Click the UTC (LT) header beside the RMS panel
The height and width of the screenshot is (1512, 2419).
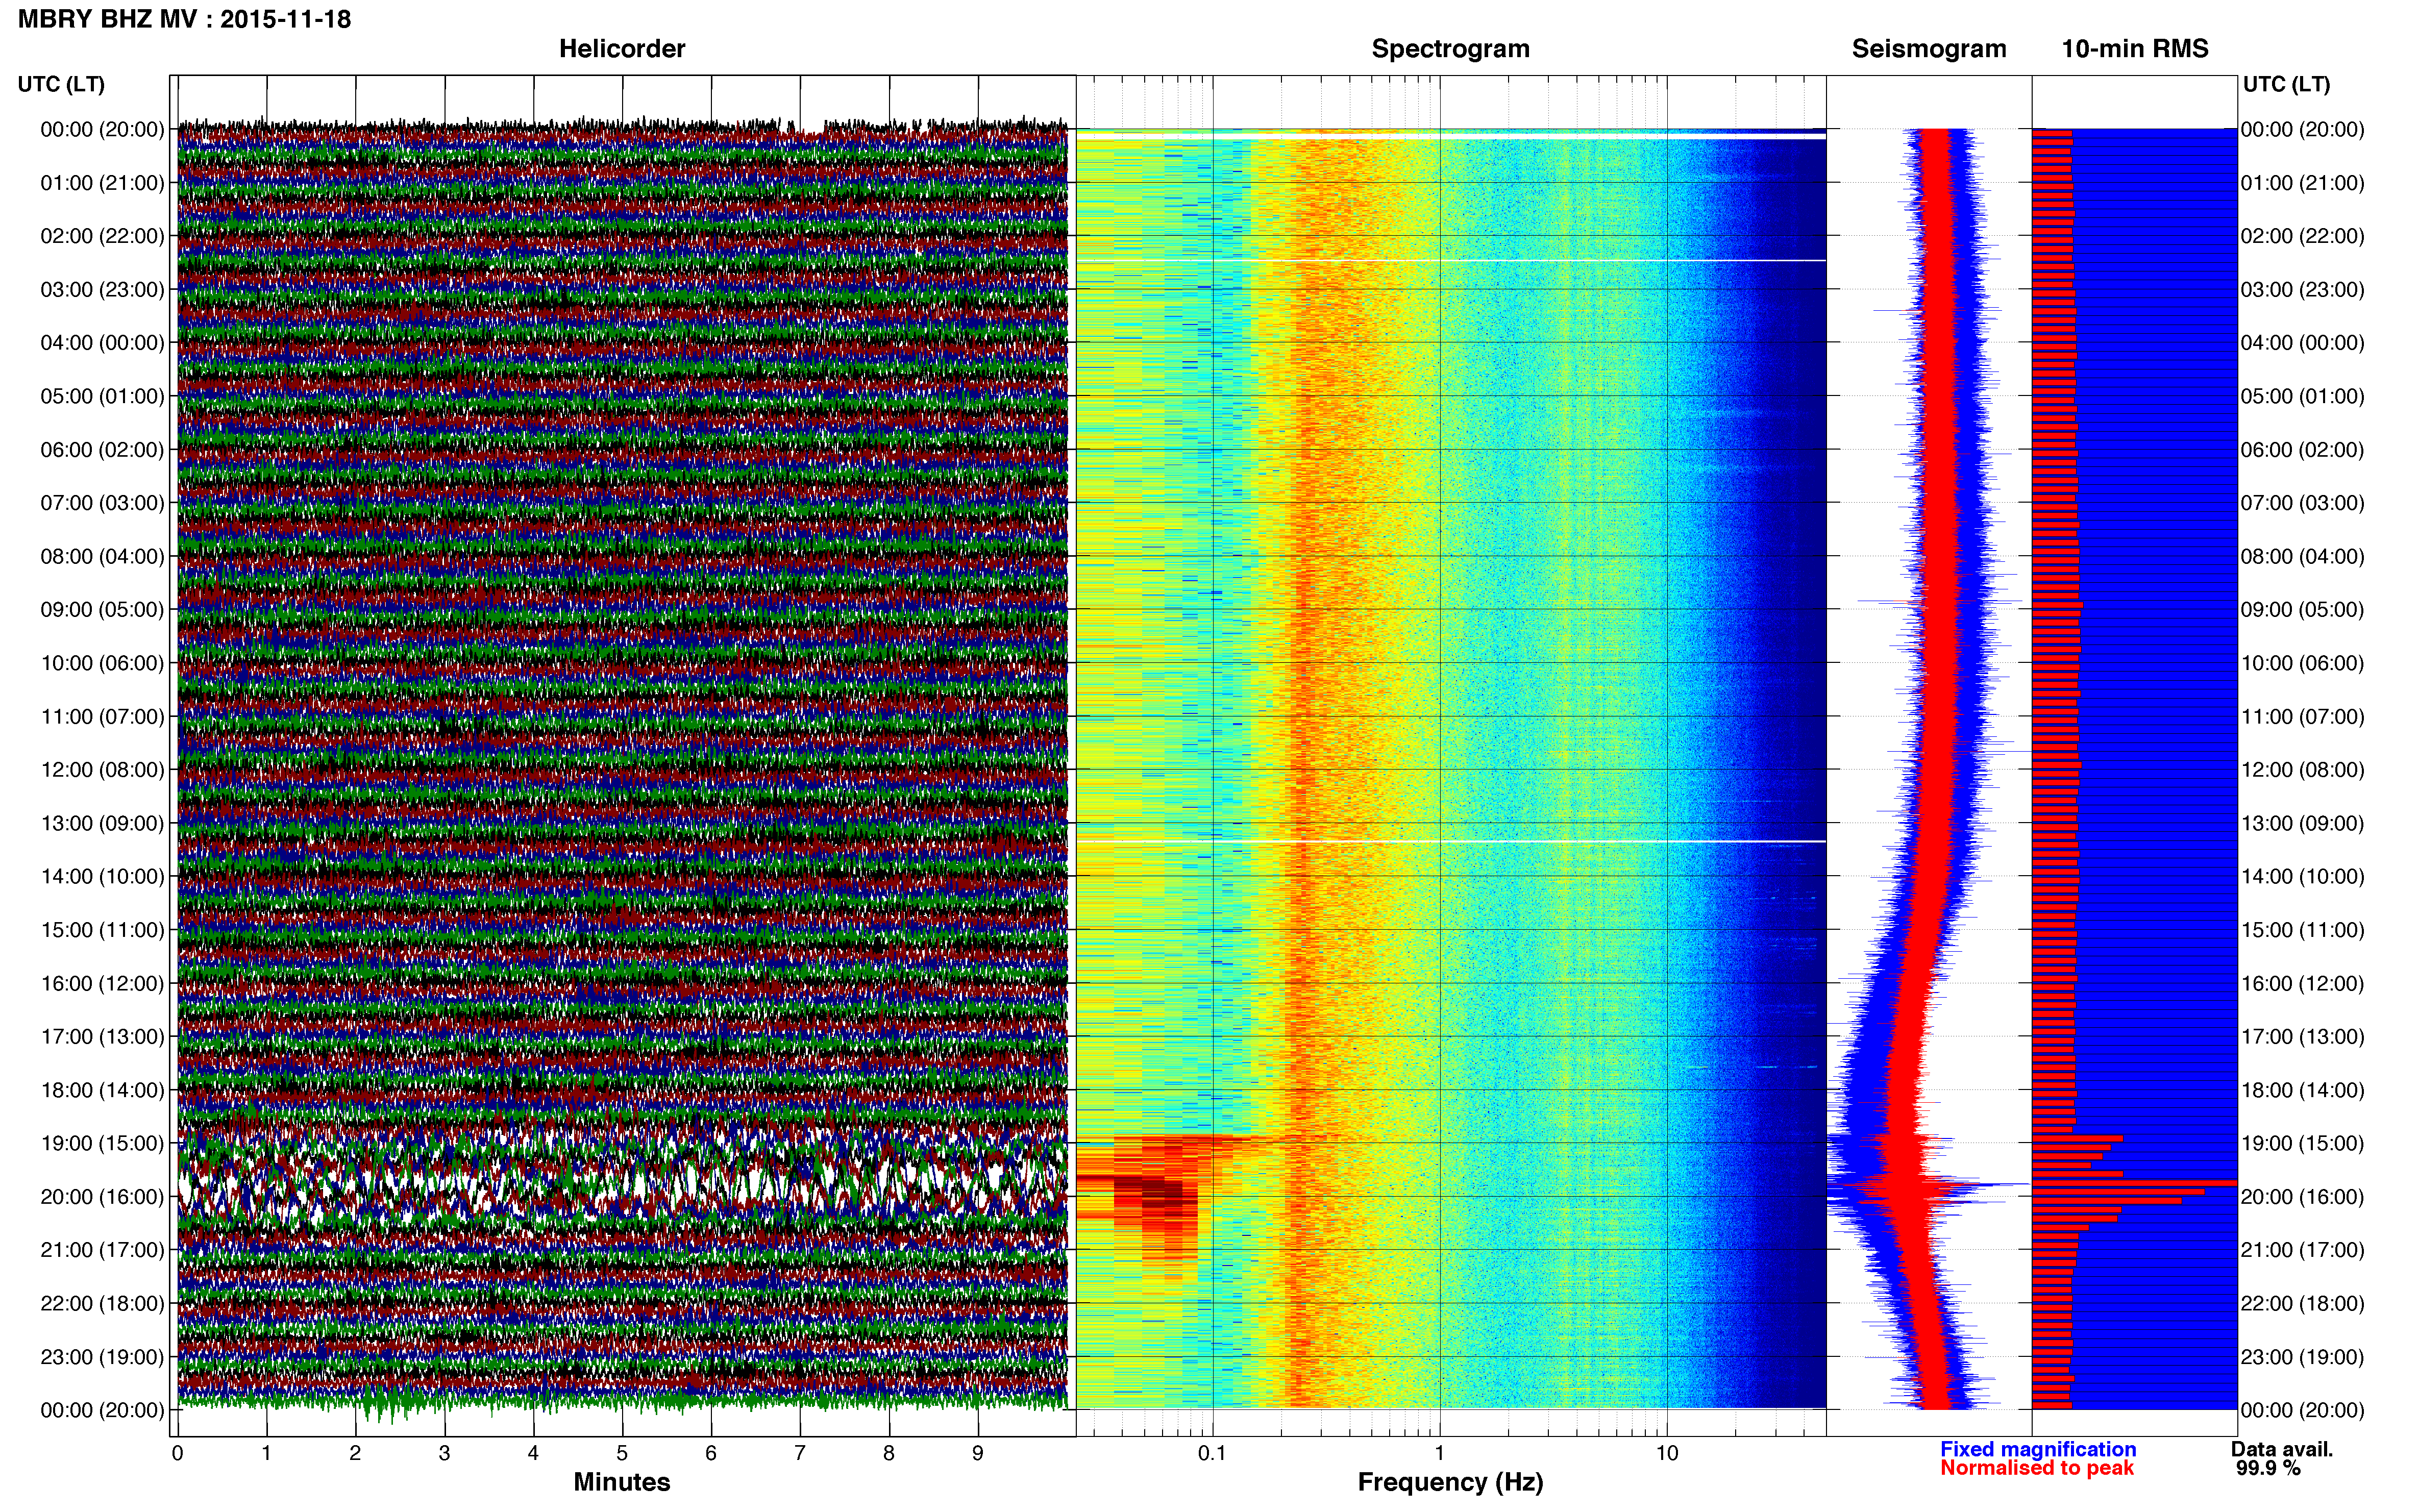tap(2286, 84)
